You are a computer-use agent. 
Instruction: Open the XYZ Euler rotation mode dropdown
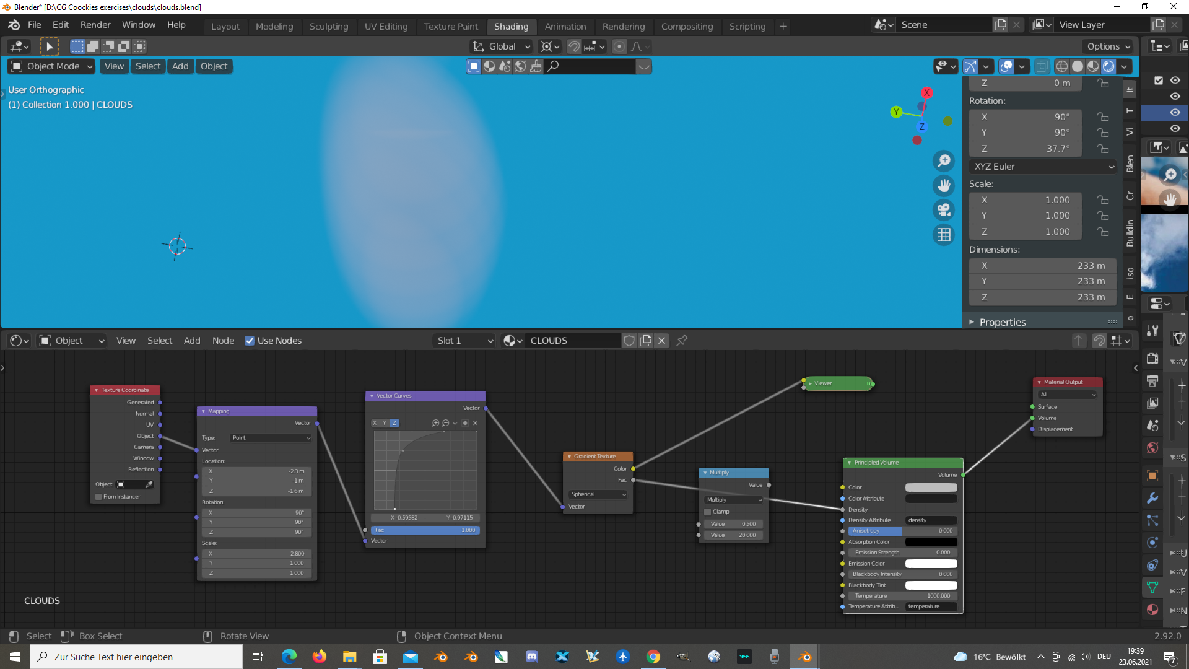pyautogui.click(x=1043, y=167)
